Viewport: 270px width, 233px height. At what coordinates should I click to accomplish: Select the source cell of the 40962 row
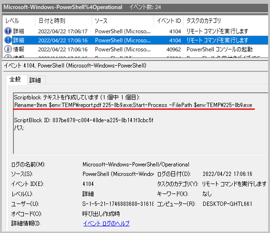coord(123,49)
